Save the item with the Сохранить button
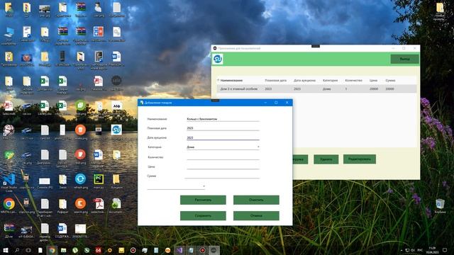 tap(203, 215)
